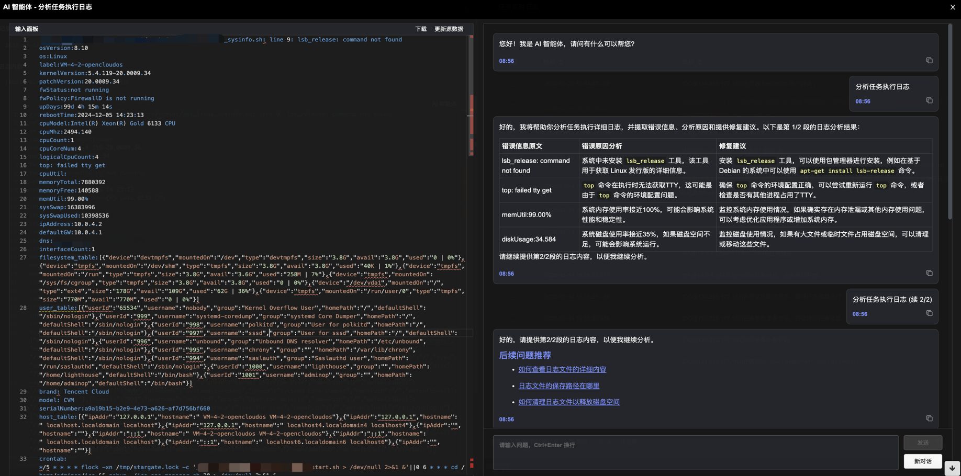Click the 后续问题推荐 heading
Screen dimensions: 961x476
pyautogui.click(x=525, y=355)
